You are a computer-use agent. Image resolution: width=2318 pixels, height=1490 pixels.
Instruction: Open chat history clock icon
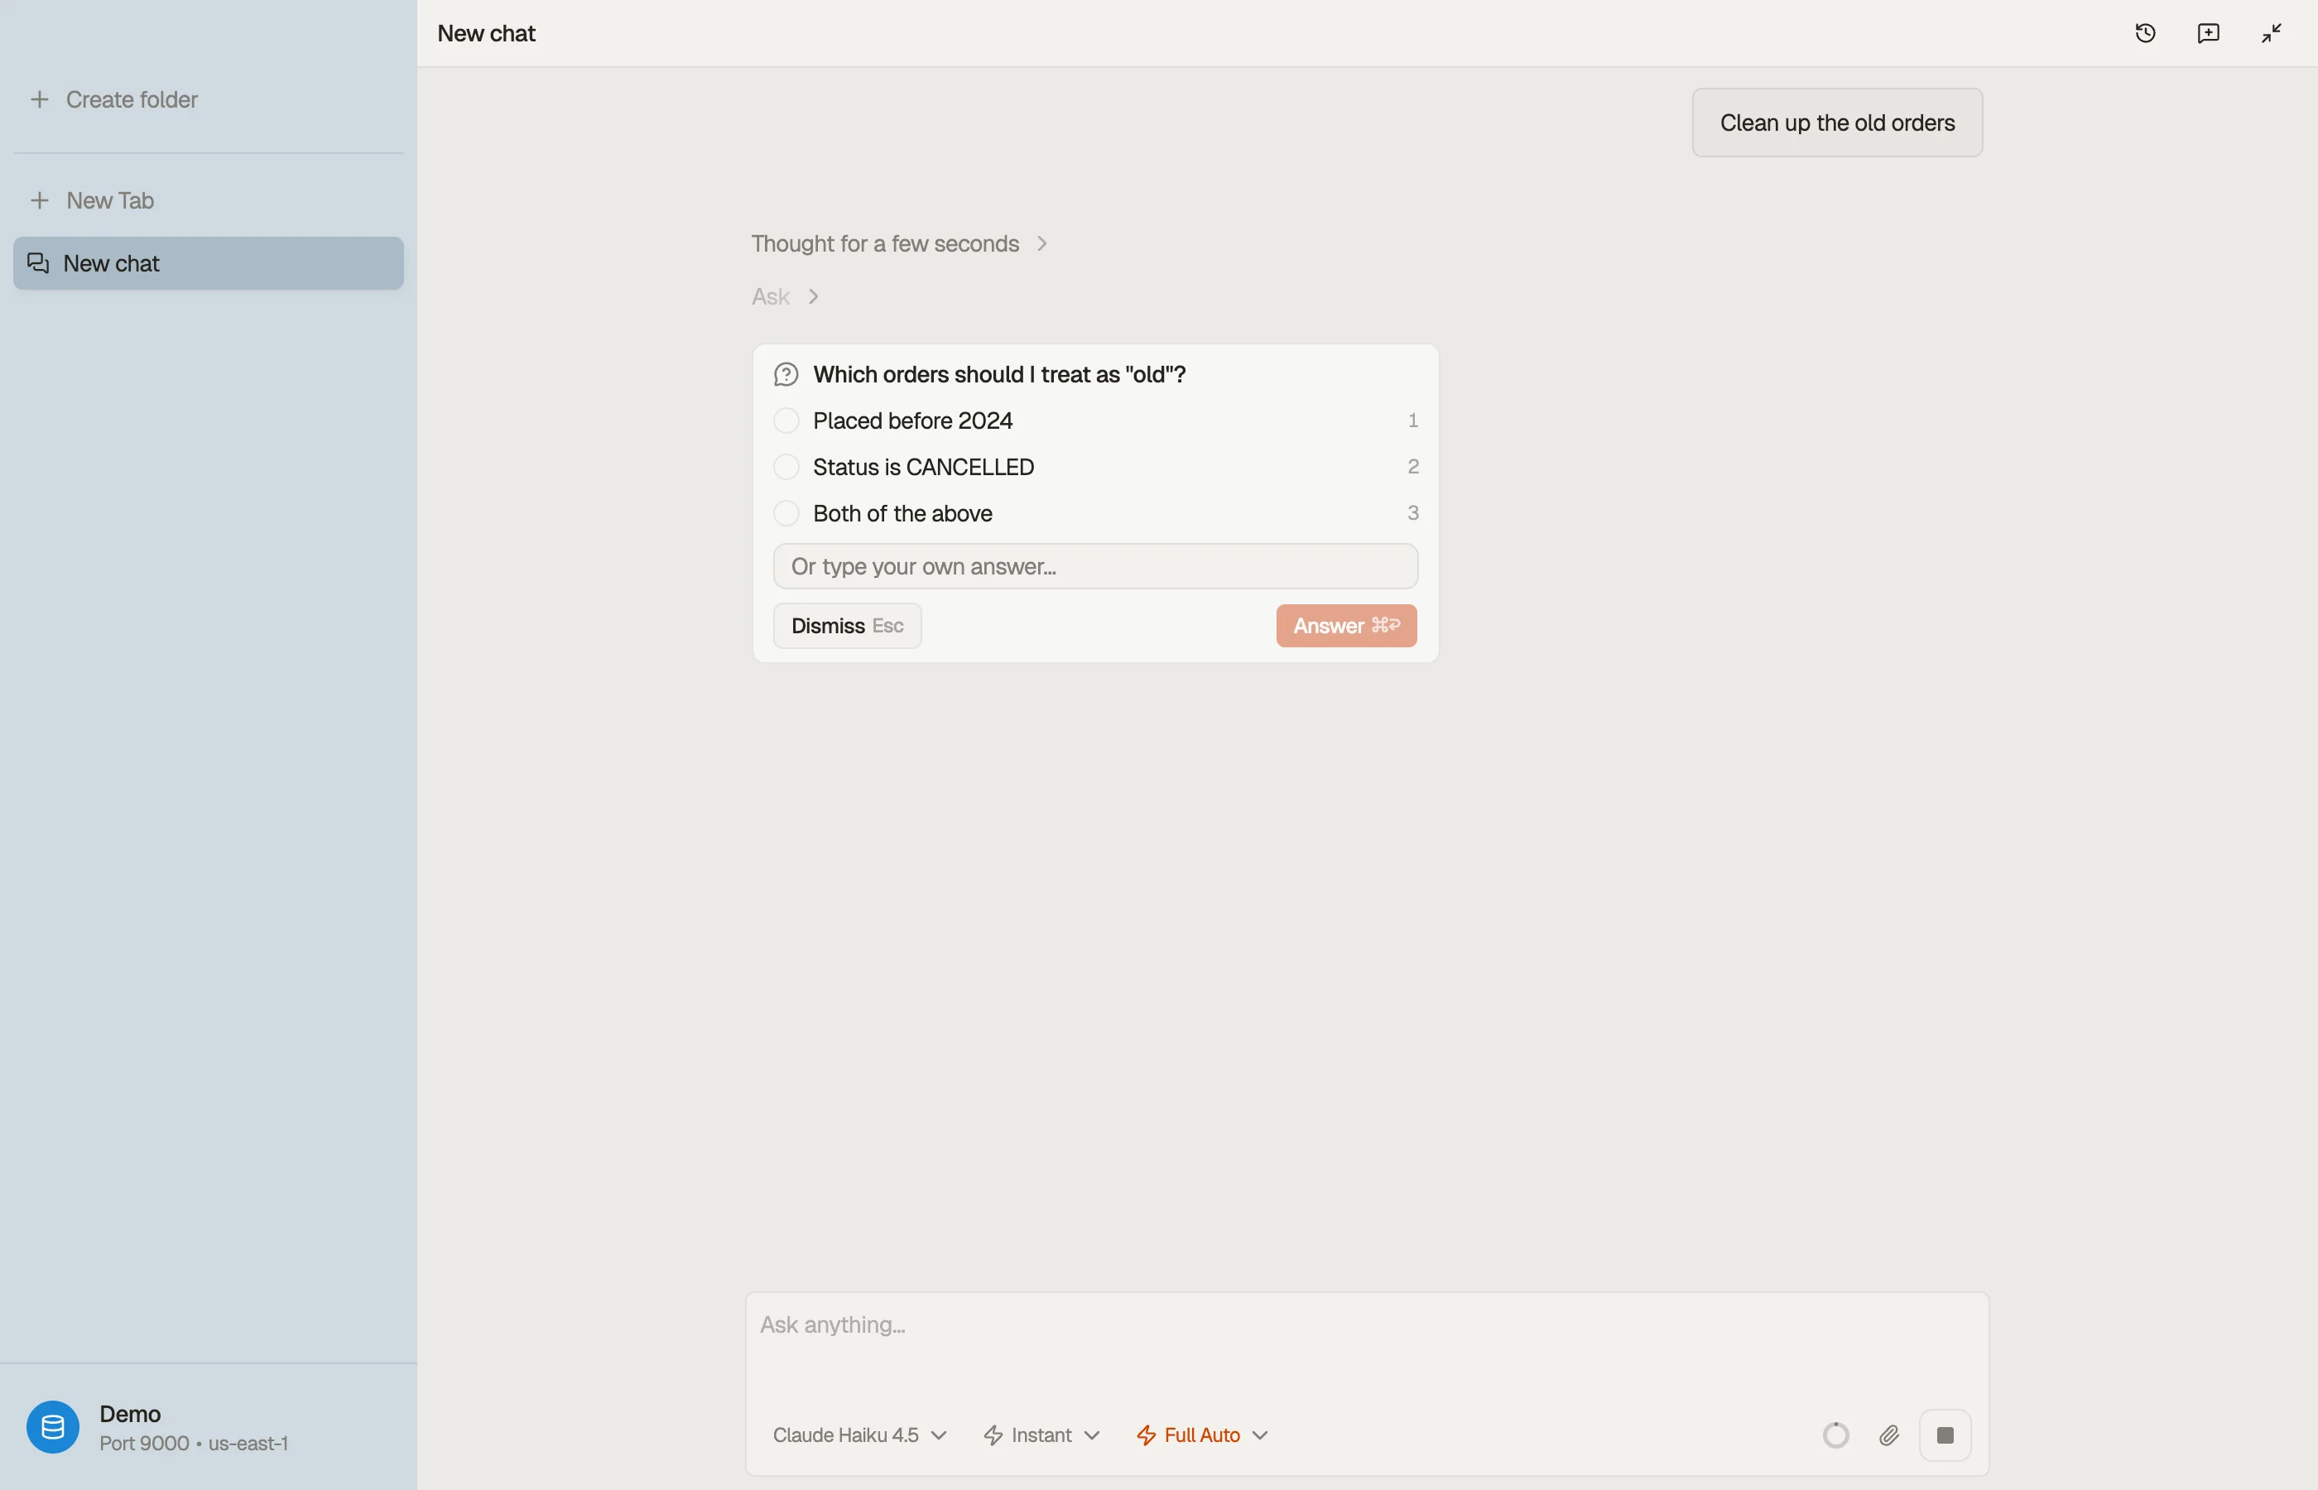(2145, 33)
